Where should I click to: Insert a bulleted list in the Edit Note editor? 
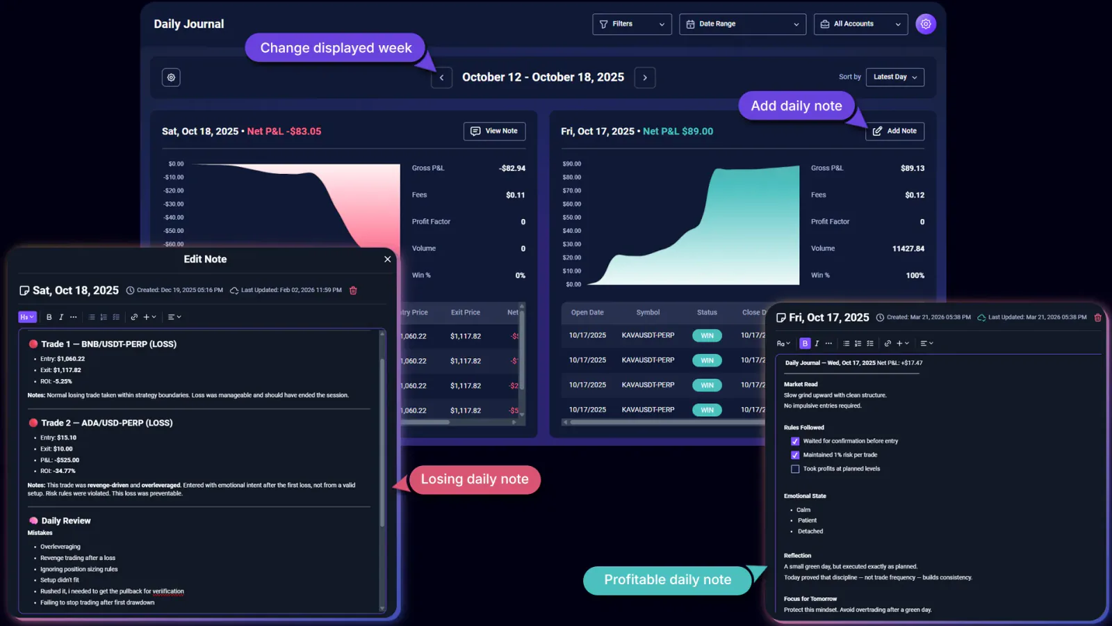click(90, 316)
